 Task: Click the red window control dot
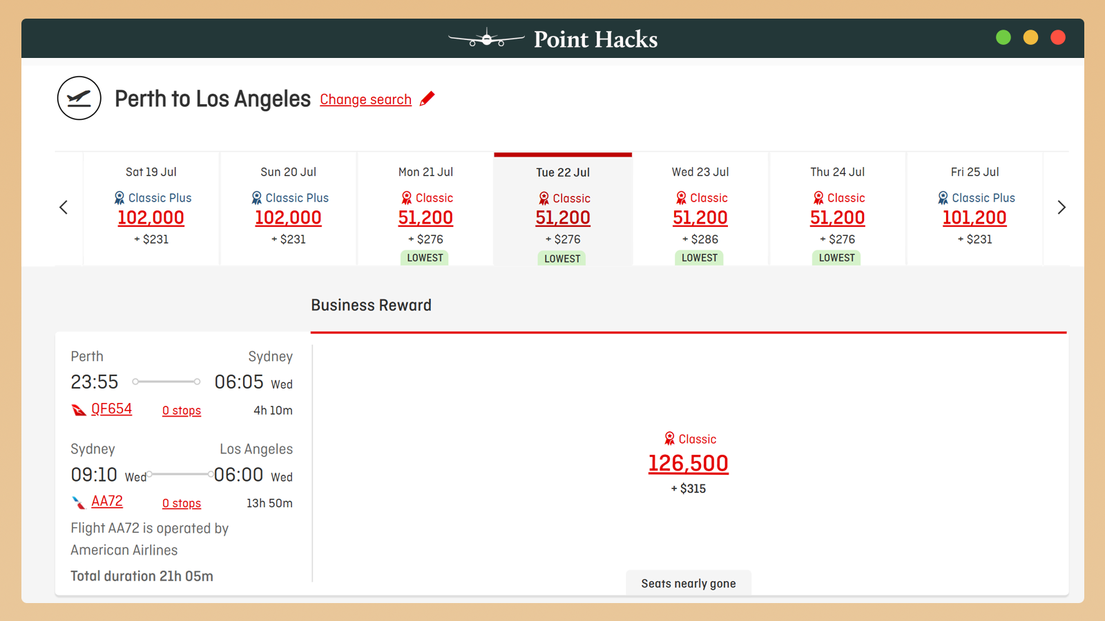click(x=1057, y=37)
